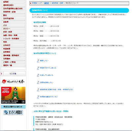Click the 海技免状の種類 section heading
Viewport: 132px width, 131px height.
40,22
